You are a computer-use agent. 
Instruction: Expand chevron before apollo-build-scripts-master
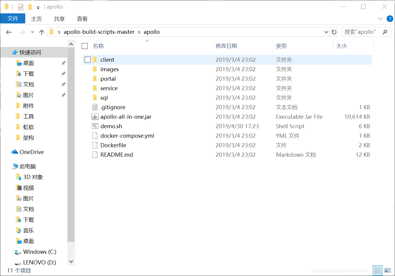[59, 32]
